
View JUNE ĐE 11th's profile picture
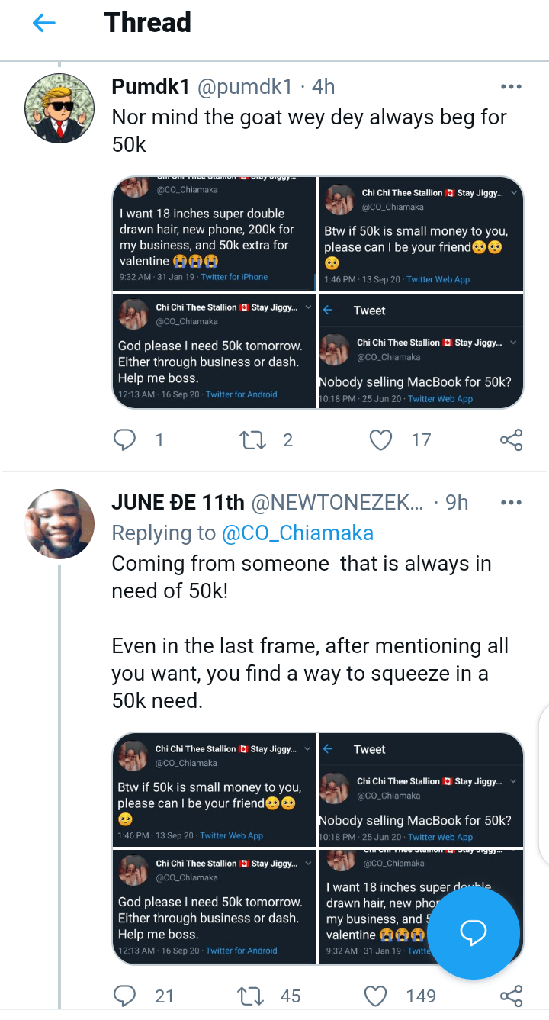click(x=59, y=524)
